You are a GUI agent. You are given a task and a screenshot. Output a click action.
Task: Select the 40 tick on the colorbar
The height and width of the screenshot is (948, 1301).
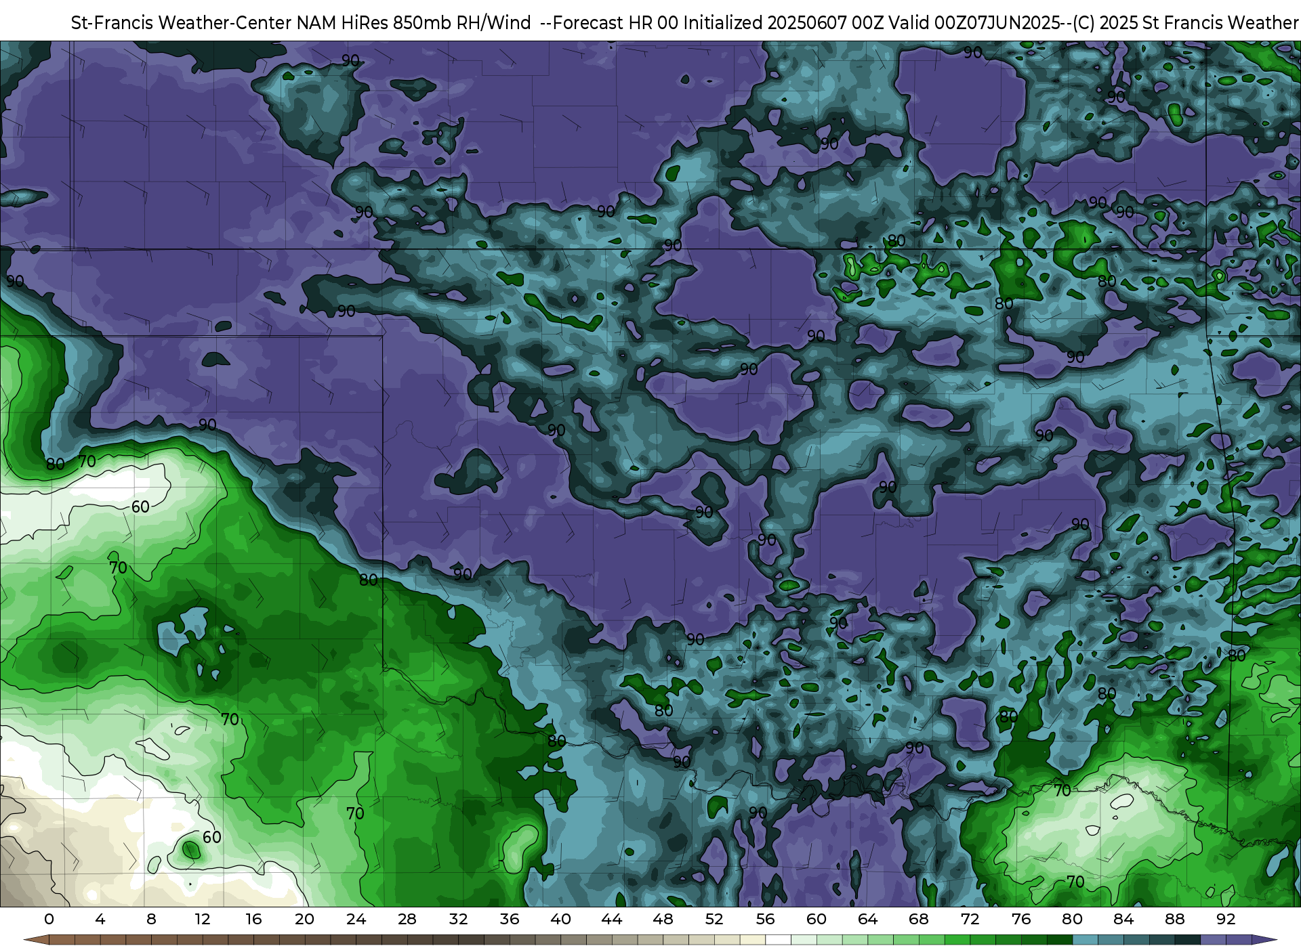click(x=560, y=919)
